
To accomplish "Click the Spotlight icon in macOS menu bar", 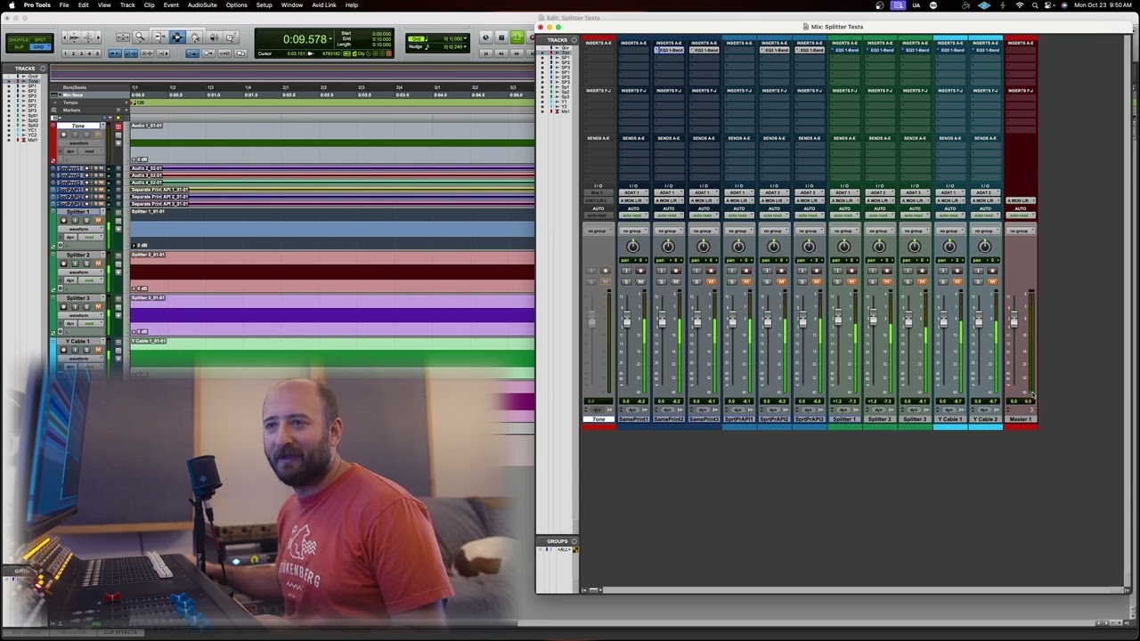I will [1035, 5].
